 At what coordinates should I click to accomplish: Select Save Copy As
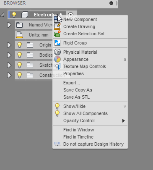point(90,90)
